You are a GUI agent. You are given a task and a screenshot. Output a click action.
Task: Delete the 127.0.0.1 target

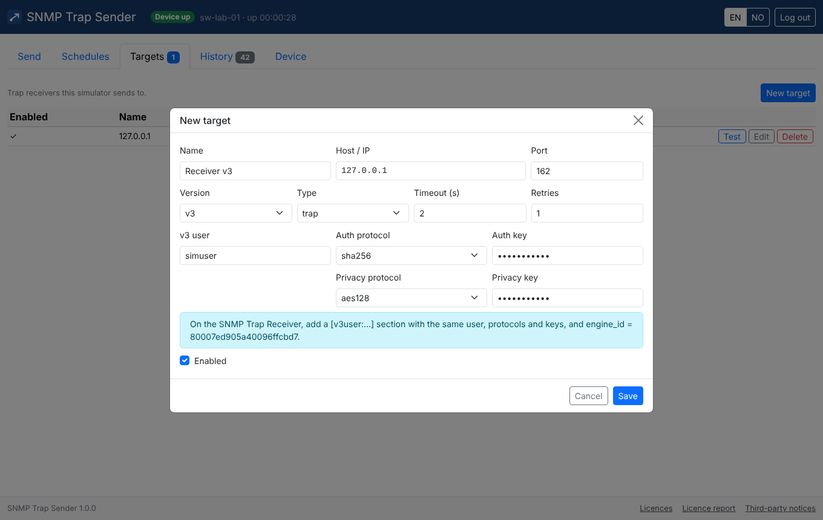pyautogui.click(x=795, y=136)
